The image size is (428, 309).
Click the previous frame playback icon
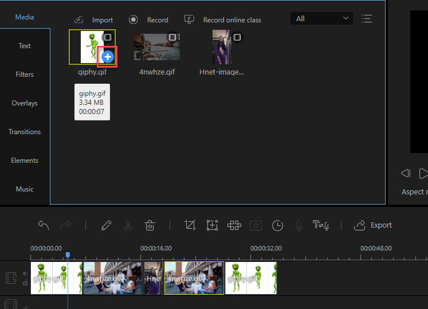click(406, 173)
